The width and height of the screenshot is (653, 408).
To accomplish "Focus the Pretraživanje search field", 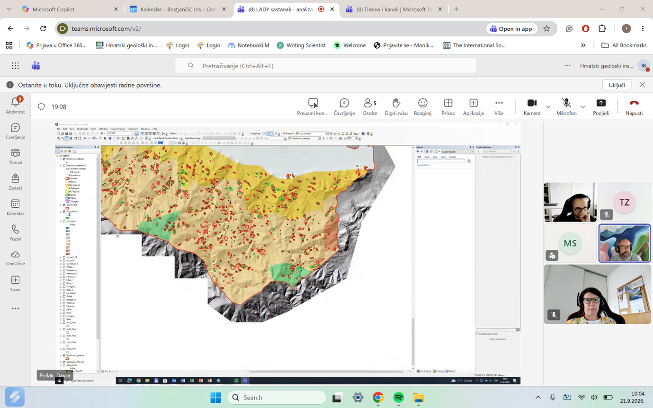I will 326,66.
